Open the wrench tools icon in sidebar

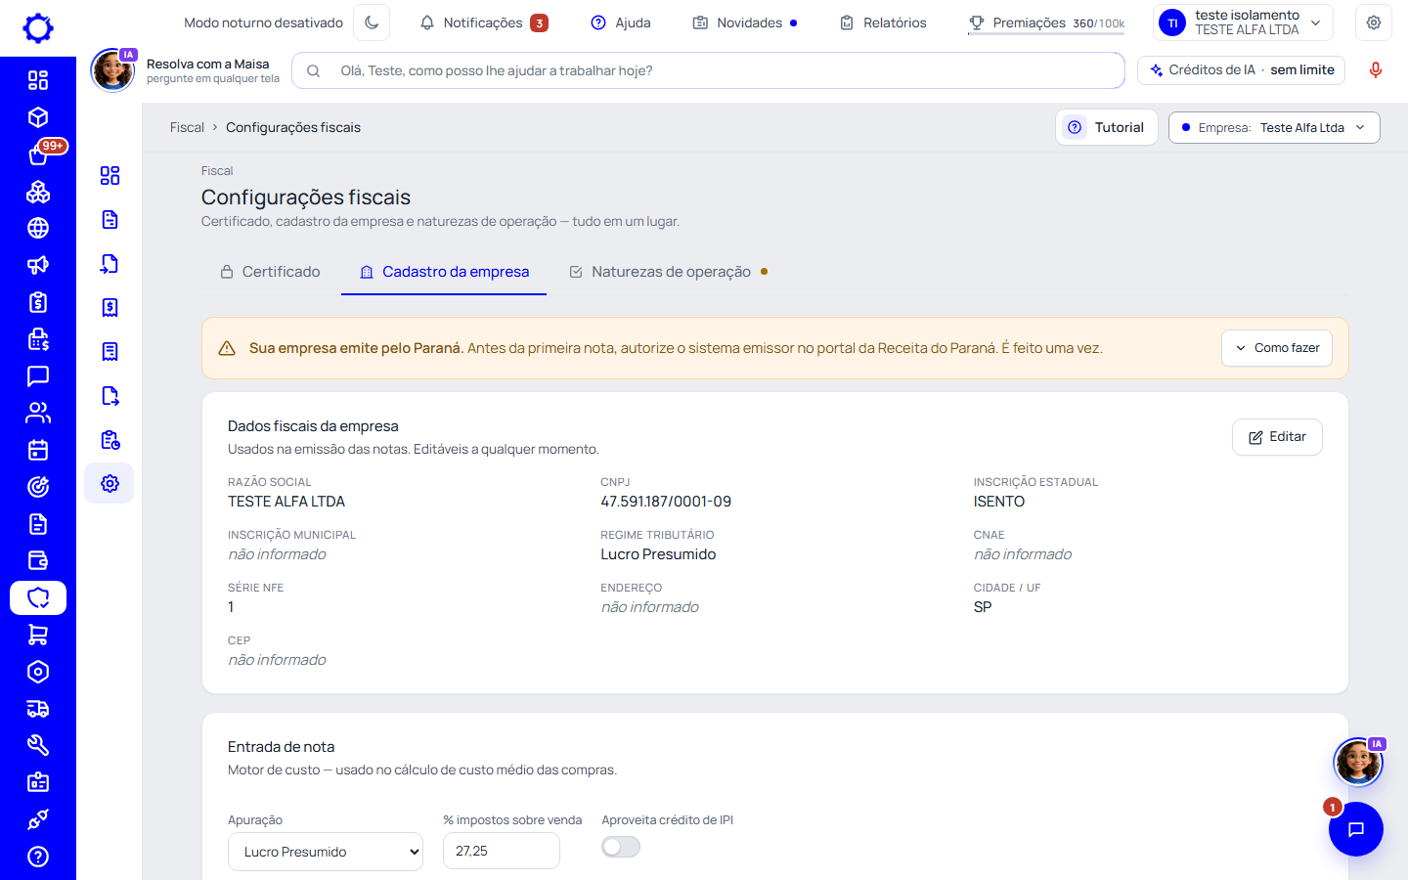pos(38,745)
